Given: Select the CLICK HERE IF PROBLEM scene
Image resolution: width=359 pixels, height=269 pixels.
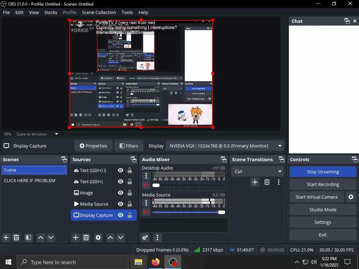Looking at the screenshot, I should point(34,180).
